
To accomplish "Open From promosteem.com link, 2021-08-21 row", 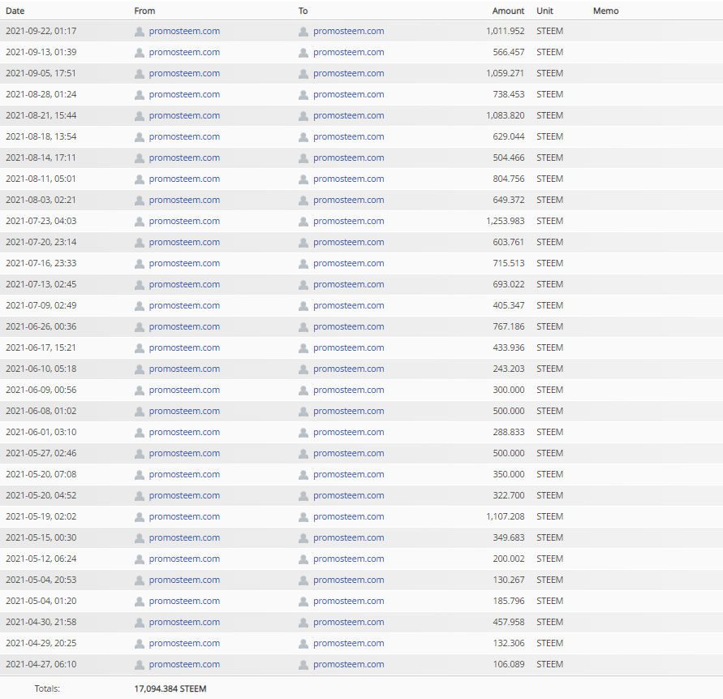I will [184, 115].
